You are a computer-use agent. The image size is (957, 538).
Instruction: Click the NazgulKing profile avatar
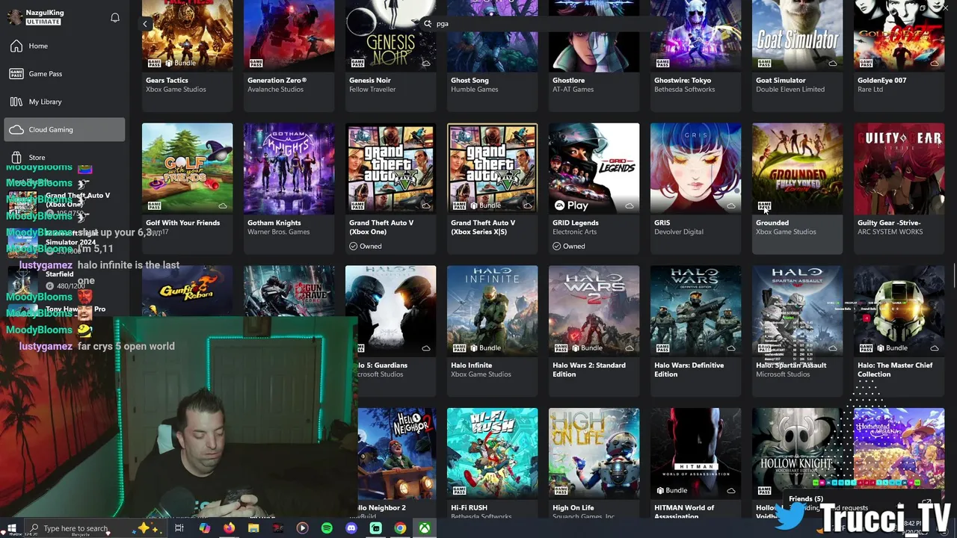[15, 17]
